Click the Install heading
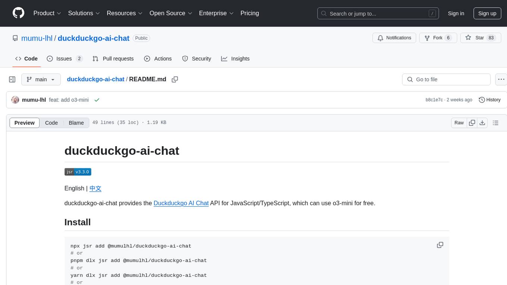 point(78,222)
